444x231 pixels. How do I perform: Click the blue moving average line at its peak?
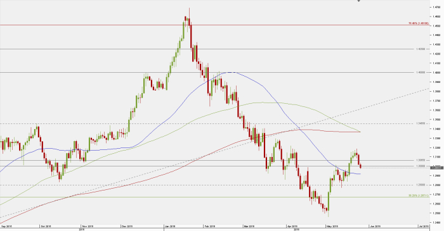tap(231, 73)
